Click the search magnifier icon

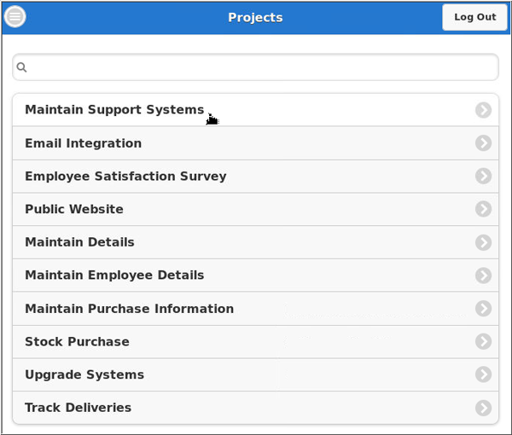click(x=22, y=67)
